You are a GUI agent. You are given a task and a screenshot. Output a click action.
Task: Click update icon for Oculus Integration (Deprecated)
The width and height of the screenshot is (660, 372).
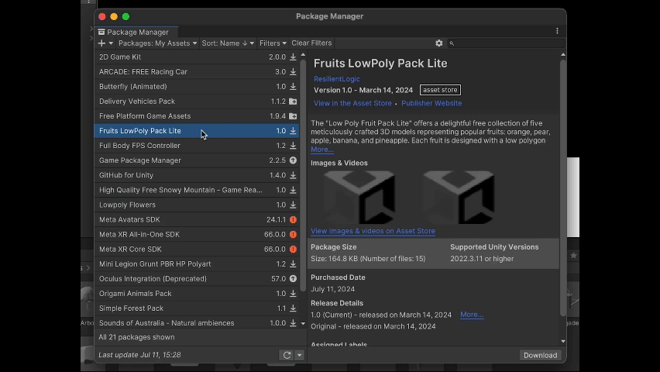click(293, 279)
